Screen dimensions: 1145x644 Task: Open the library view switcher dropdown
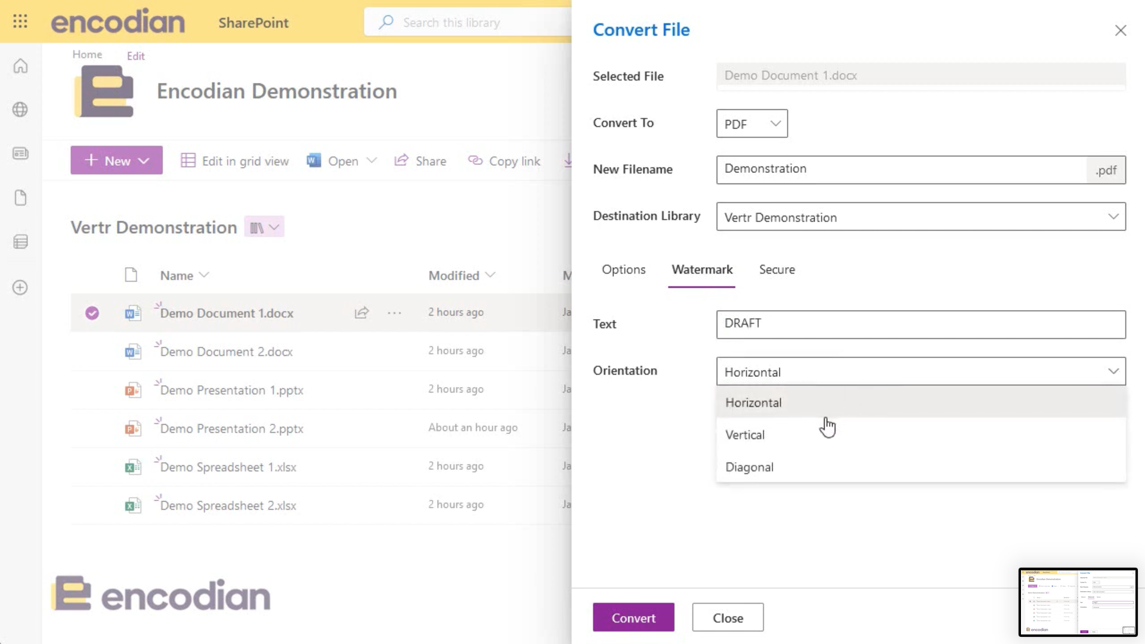click(264, 227)
